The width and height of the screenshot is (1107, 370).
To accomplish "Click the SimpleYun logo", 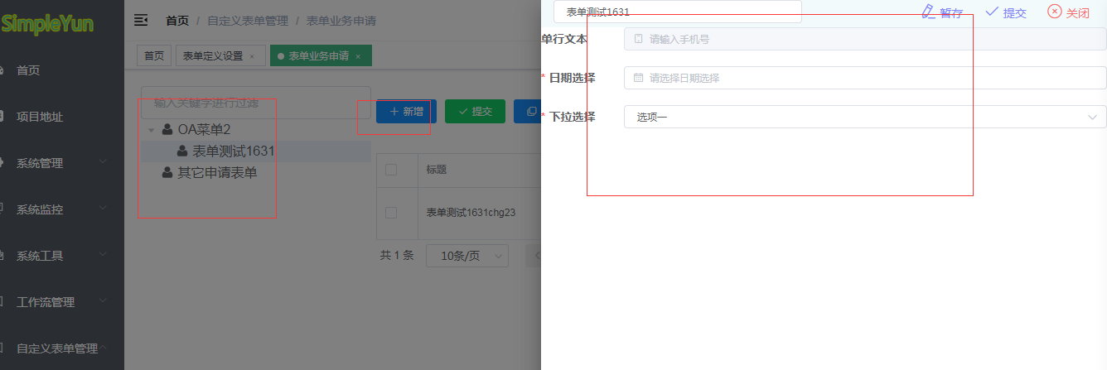I will tap(47, 23).
